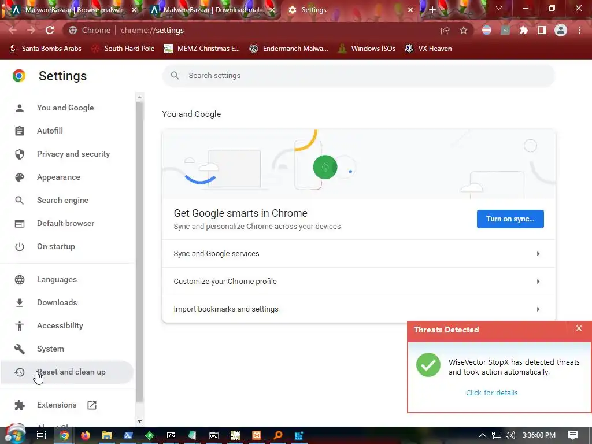Open Appearance settings in sidebar
Viewport: 592px width, 444px height.
coord(58,177)
